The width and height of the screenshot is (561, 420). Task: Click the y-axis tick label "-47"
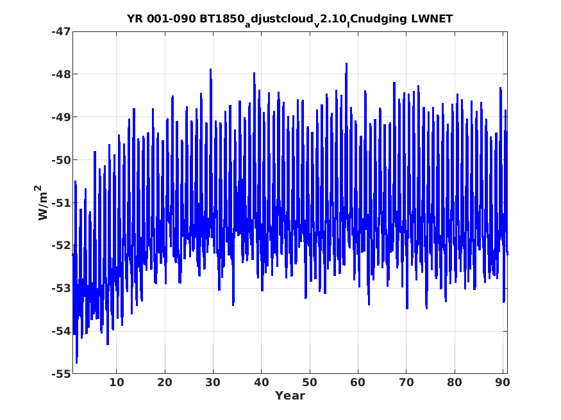61,32
